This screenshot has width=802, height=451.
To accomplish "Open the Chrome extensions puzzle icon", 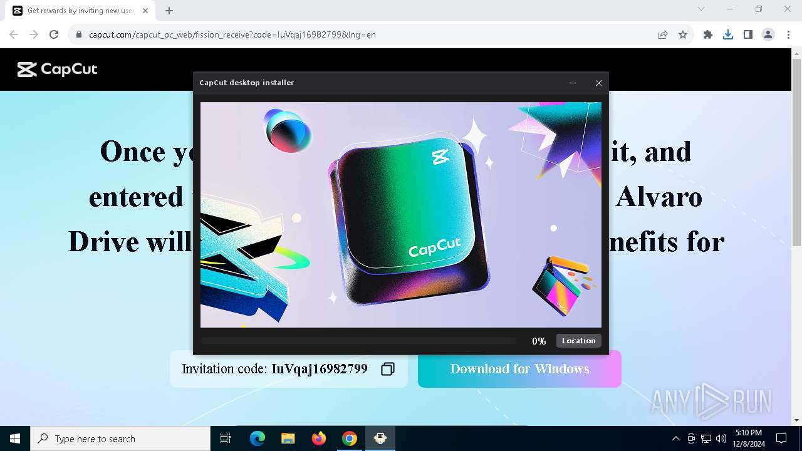I will click(708, 34).
